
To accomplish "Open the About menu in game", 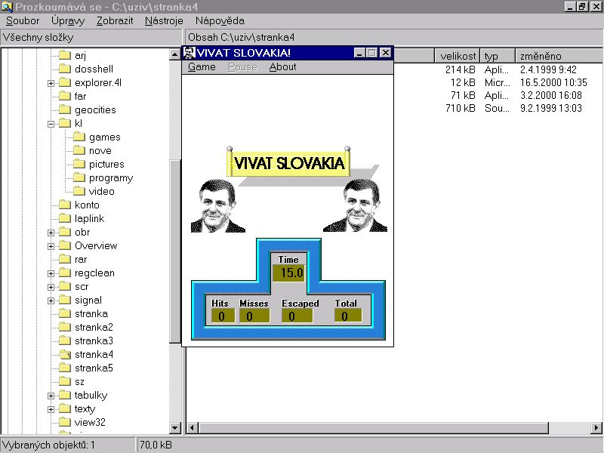I will tap(282, 66).
